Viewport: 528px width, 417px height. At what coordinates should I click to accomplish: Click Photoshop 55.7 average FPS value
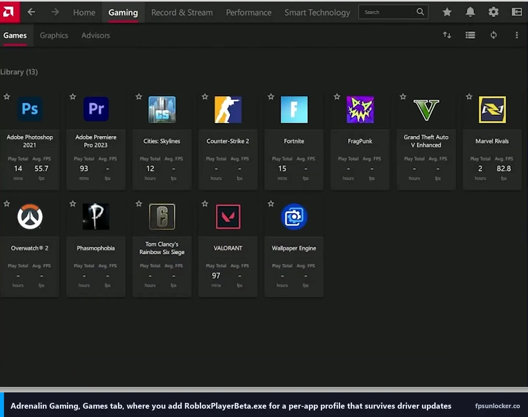click(41, 168)
